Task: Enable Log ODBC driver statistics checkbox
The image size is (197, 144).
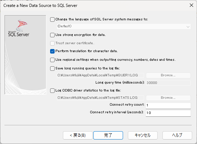Action: tap(52, 90)
